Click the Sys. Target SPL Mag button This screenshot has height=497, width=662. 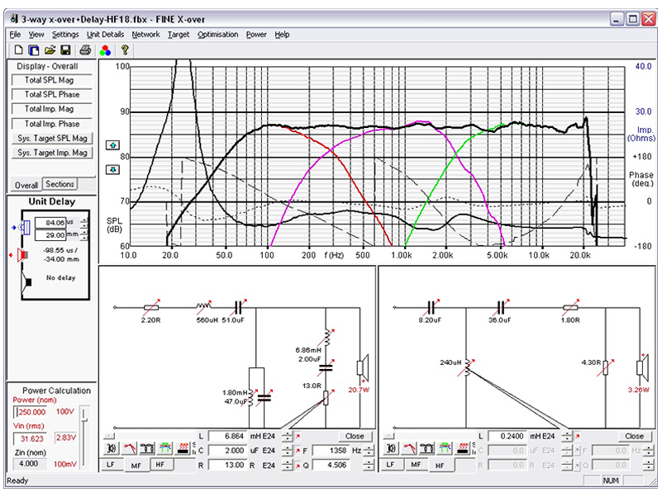click(x=52, y=139)
